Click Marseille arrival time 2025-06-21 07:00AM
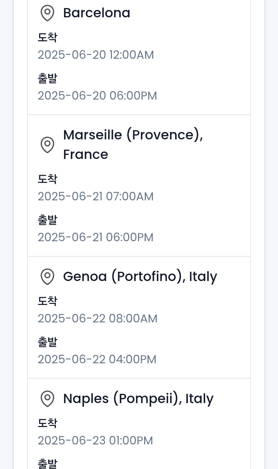This screenshot has width=278, height=469. click(96, 197)
